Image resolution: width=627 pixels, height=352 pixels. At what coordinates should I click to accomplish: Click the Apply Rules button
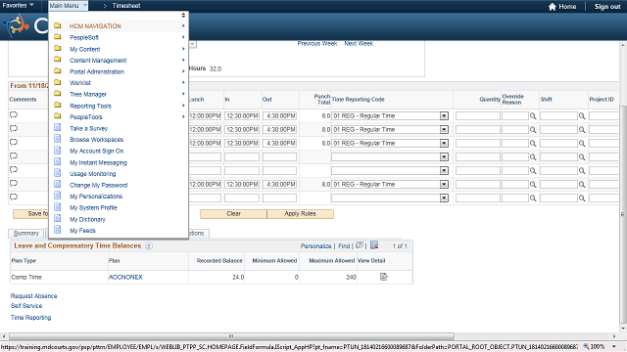click(301, 214)
